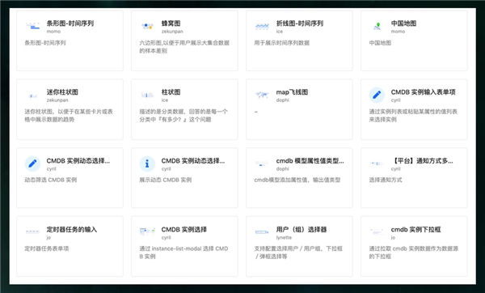
Task: Click the 迷你柱状图 mini bar icon
Action: [x=32, y=96]
